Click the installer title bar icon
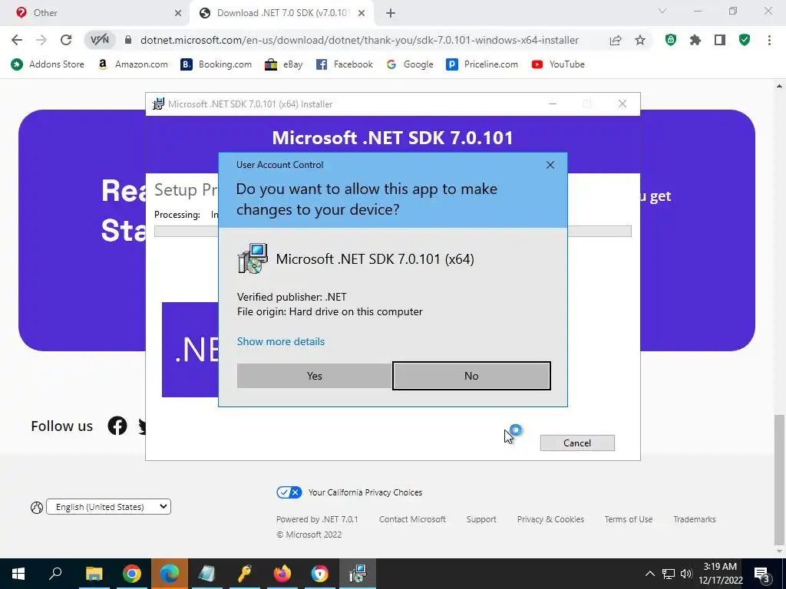The image size is (786, 589). coord(158,104)
